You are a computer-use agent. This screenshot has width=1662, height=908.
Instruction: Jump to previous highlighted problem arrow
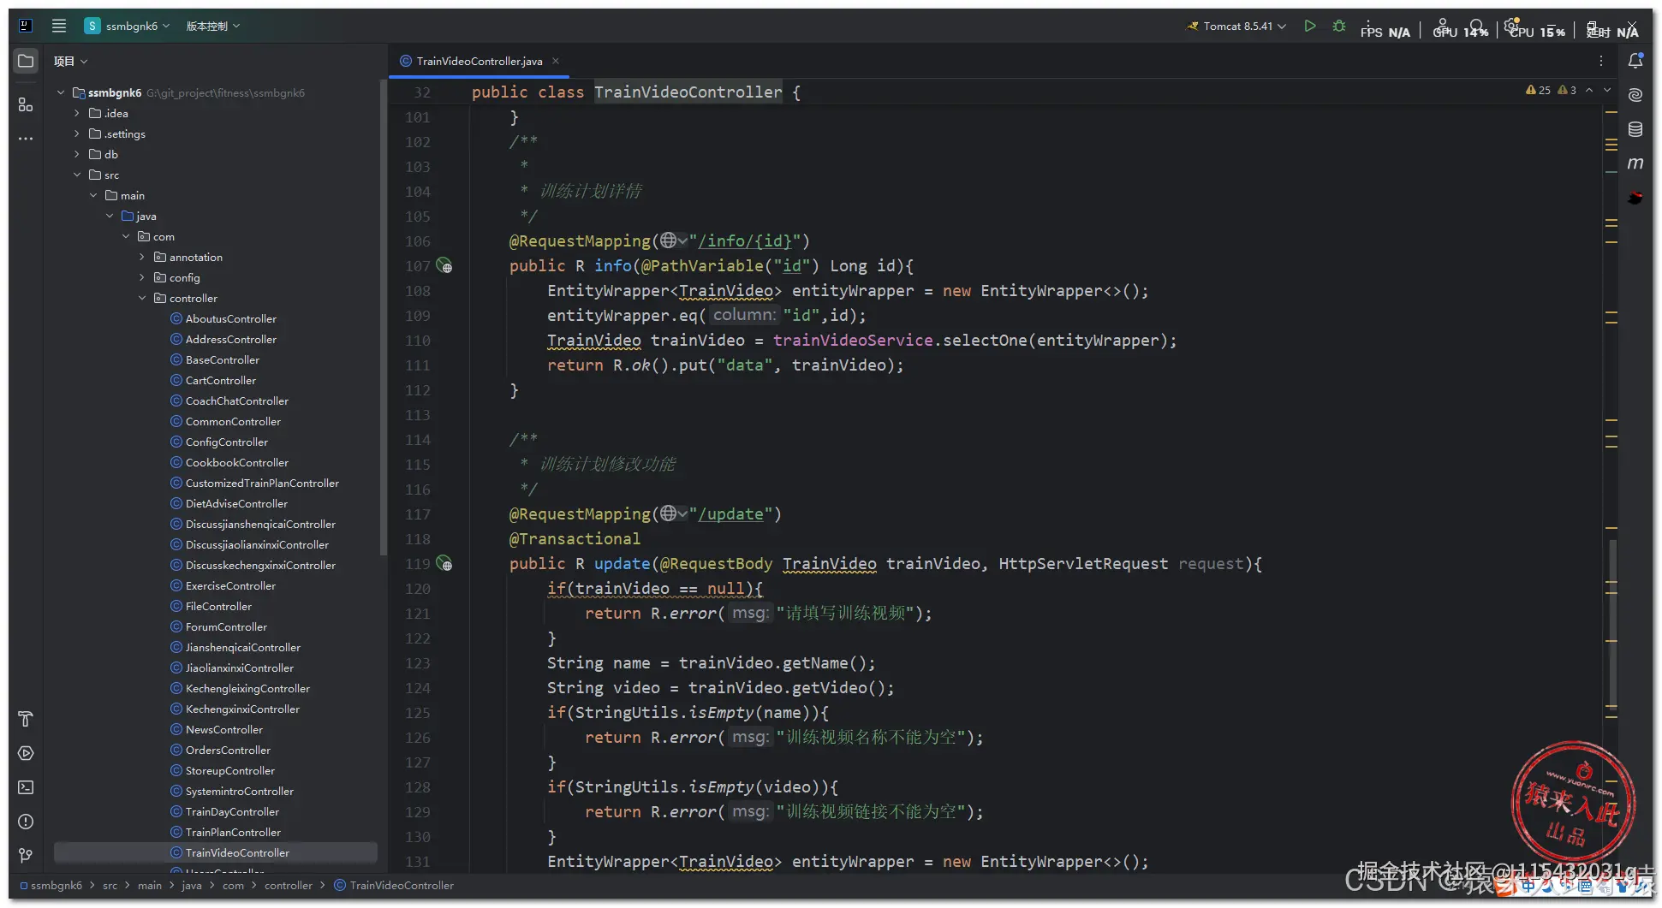[1589, 90]
